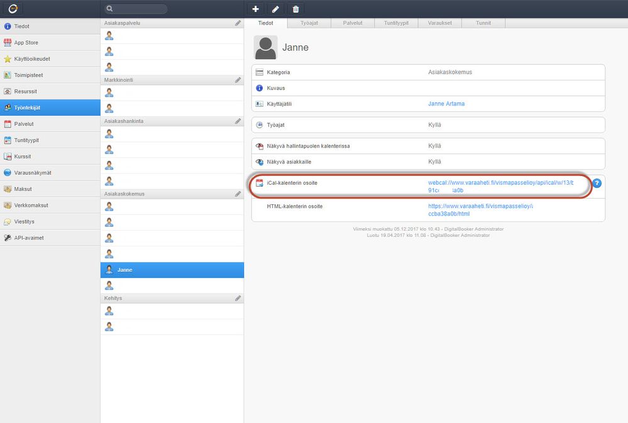Select last employee under Kehitys
Viewport: 628px width, 423px height.
pyautogui.click(x=172, y=327)
